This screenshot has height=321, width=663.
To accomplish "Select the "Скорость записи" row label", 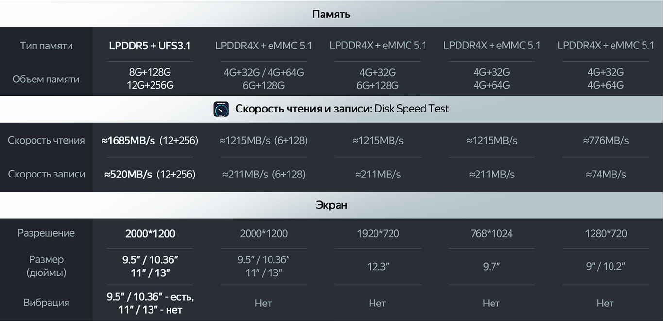I will click(x=46, y=174).
